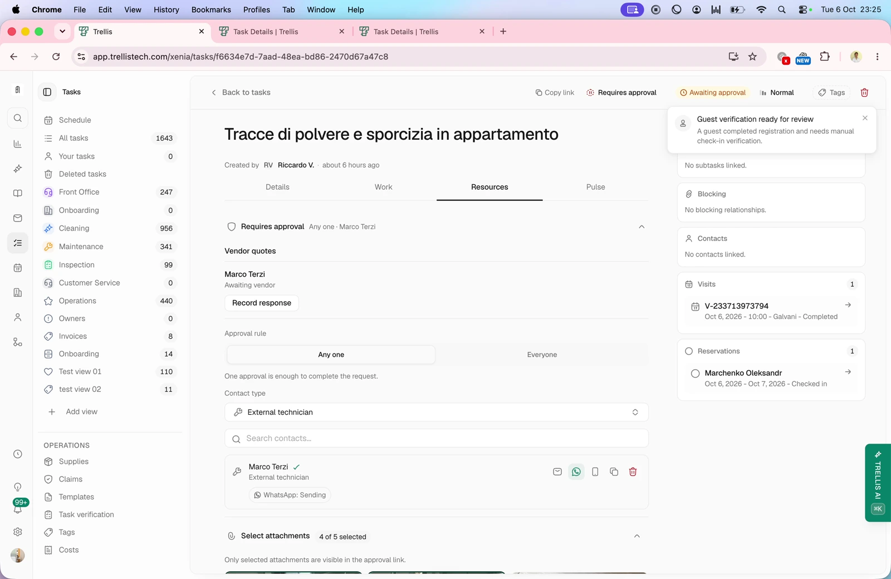Remove Marco Terzi with red trash icon
This screenshot has width=891, height=579.
coord(633,472)
